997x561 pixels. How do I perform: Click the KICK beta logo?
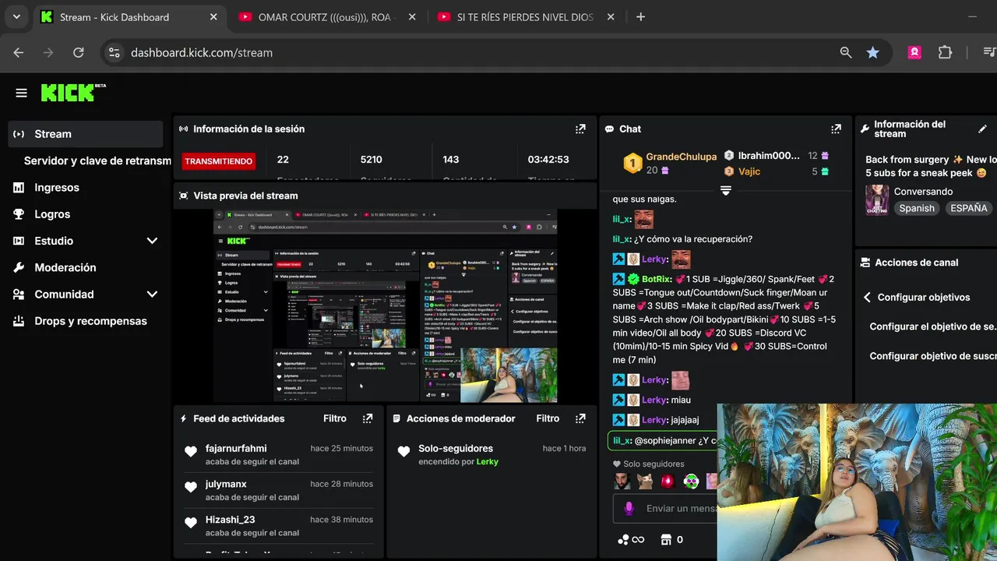tap(73, 93)
